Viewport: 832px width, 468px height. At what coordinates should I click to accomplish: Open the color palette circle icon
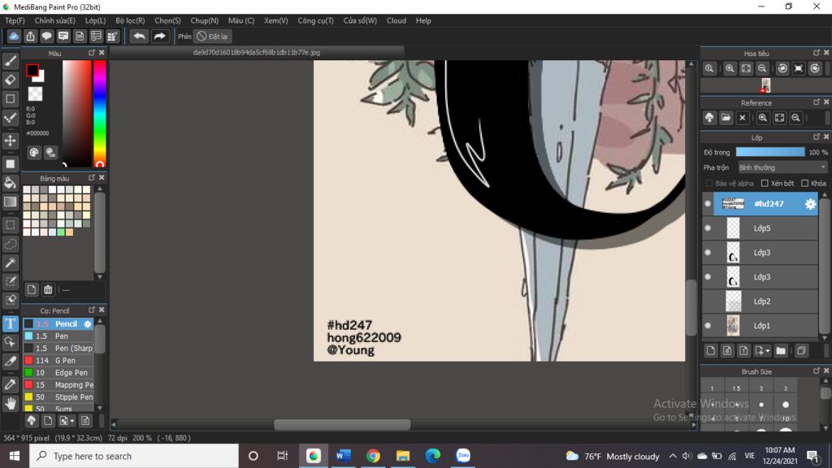[x=34, y=153]
